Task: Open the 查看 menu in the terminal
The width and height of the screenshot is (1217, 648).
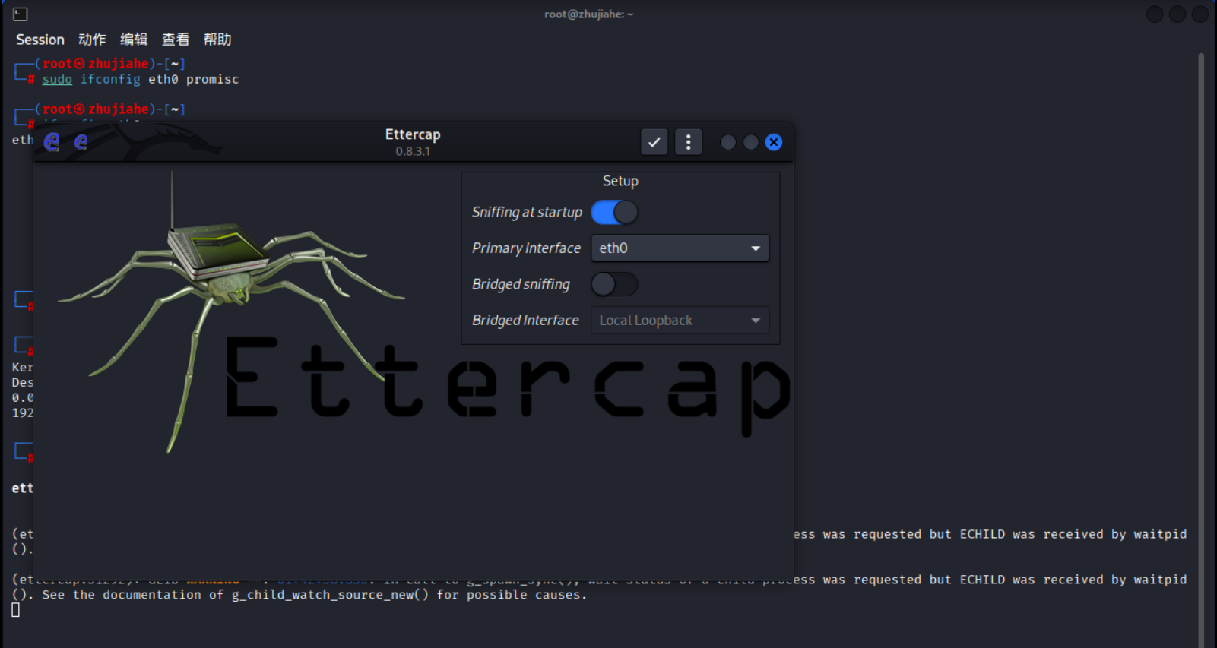Action: (176, 40)
